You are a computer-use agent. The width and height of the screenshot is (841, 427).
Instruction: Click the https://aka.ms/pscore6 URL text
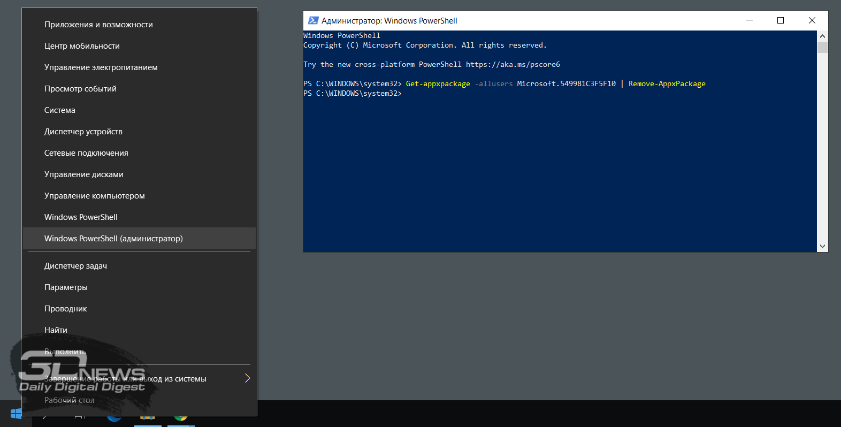513,65
